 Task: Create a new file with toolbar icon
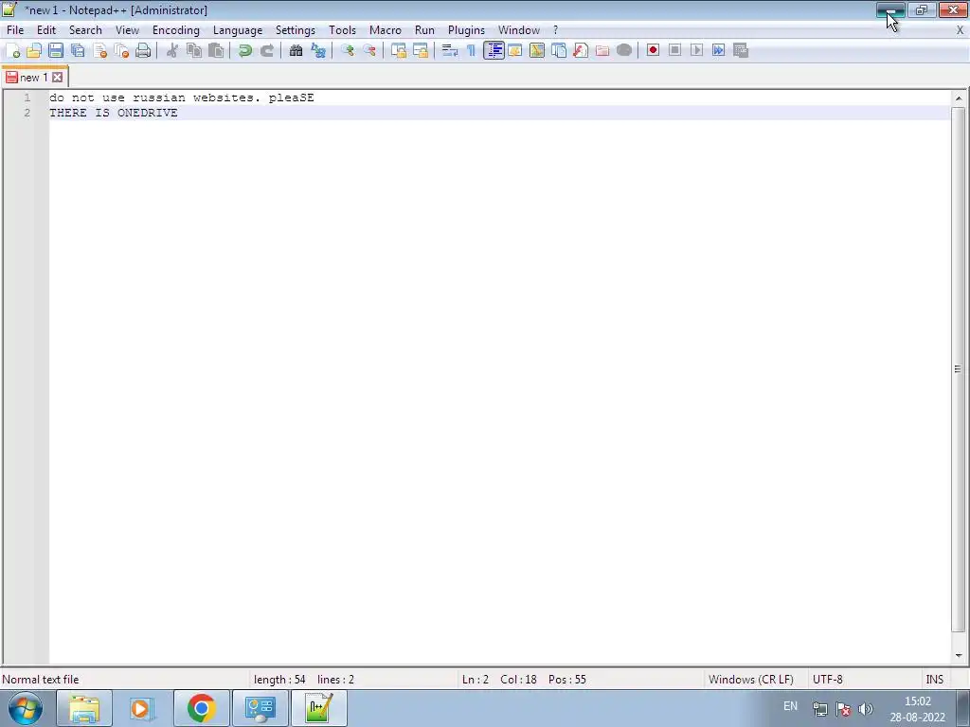pyautogui.click(x=12, y=51)
